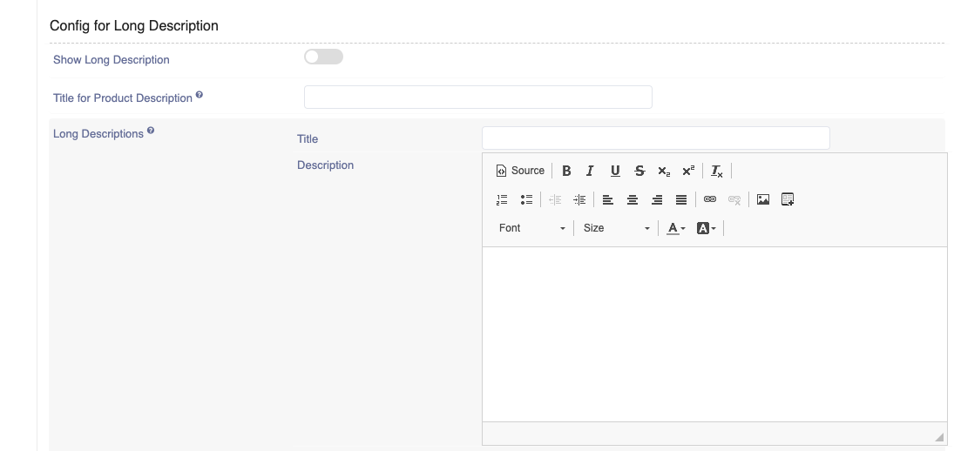
Task: Click the Long Descriptions Title field
Action: [656, 138]
